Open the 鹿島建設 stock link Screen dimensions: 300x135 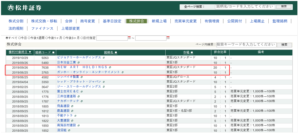click(x=64, y=111)
